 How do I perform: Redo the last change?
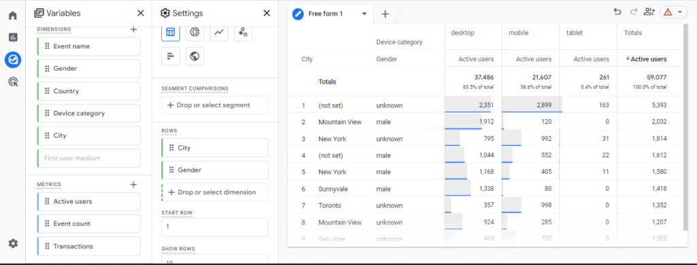tap(634, 12)
